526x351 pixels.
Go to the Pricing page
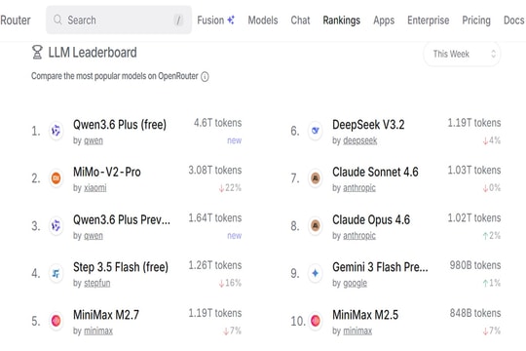tap(476, 20)
